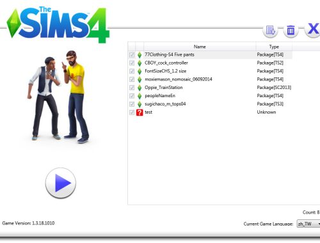The width and height of the screenshot is (320, 243).
Task: Toggle checkbox for peopleNameEn
Action: [x=132, y=96]
